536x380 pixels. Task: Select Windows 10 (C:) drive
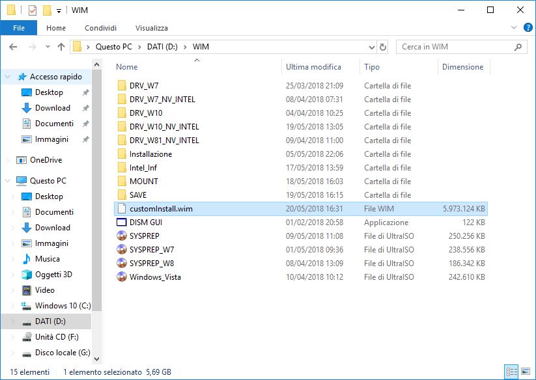63,306
